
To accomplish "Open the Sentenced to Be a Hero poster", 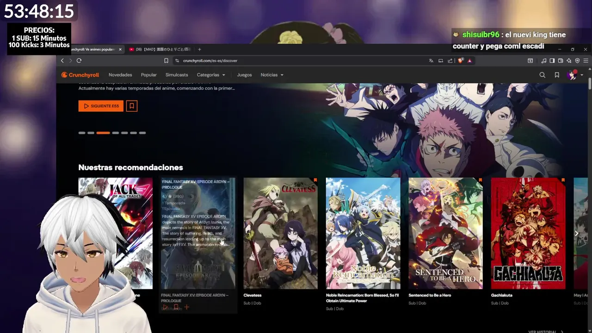I will point(446,233).
